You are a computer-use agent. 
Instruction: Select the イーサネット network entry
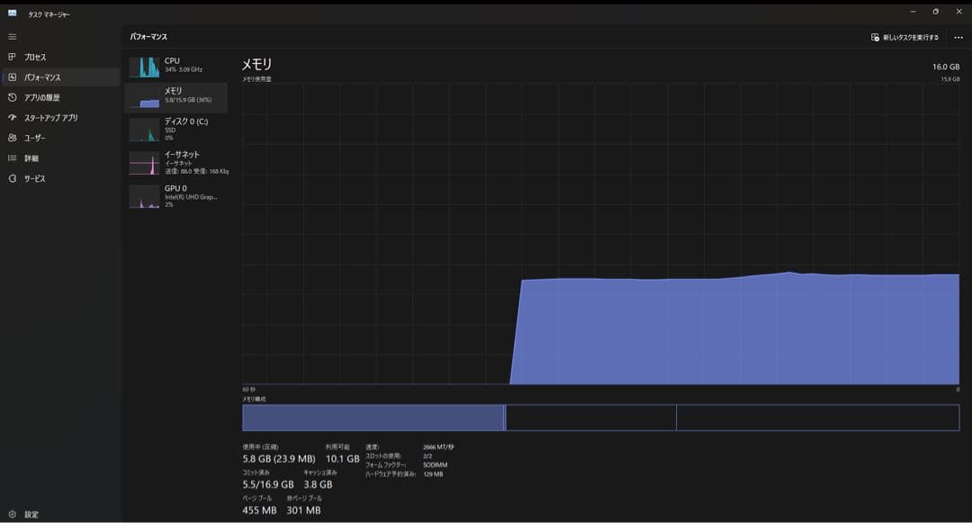tap(176, 162)
